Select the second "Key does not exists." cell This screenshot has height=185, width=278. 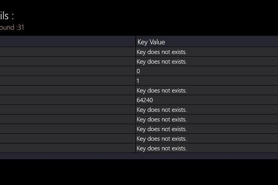click(207, 61)
